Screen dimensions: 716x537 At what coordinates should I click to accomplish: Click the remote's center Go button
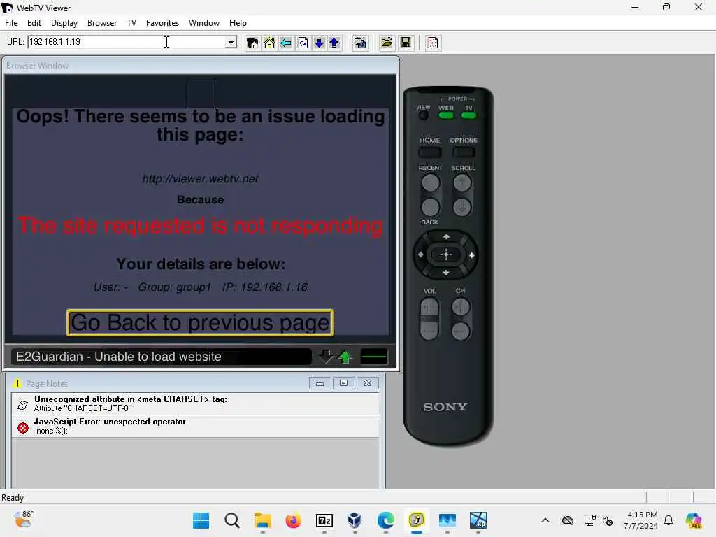click(x=446, y=255)
